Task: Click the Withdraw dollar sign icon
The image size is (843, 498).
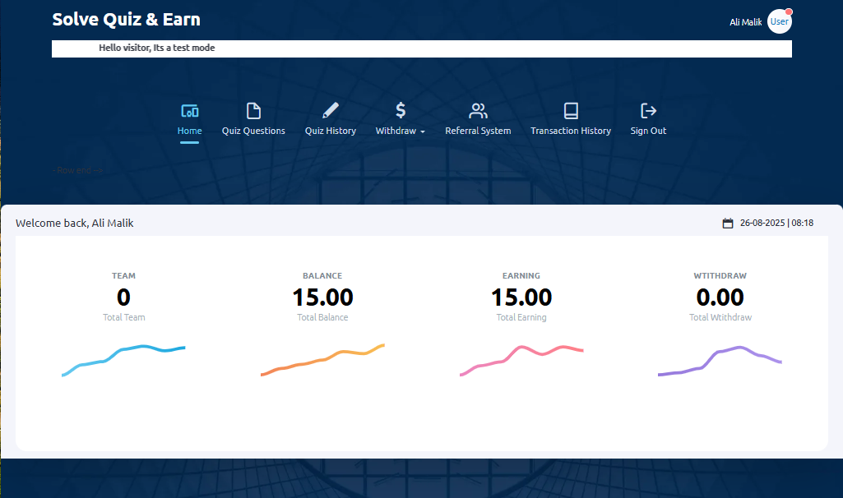Action: point(401,110)
